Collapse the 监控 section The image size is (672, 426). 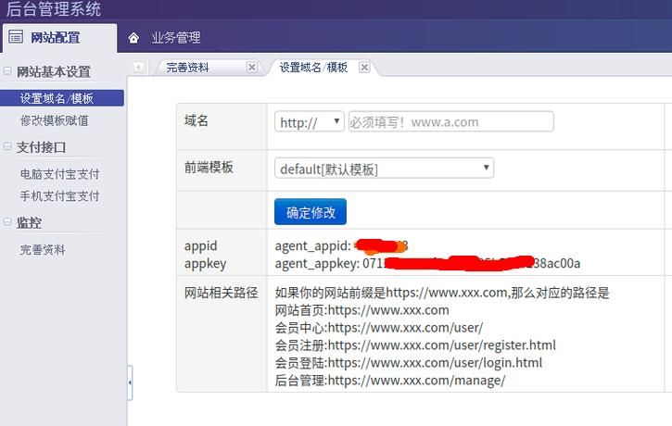click(8, 223)
